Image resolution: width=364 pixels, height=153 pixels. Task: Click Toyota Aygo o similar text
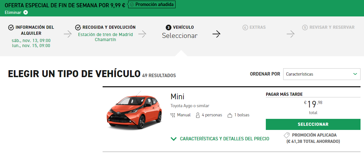coord(190,106)
